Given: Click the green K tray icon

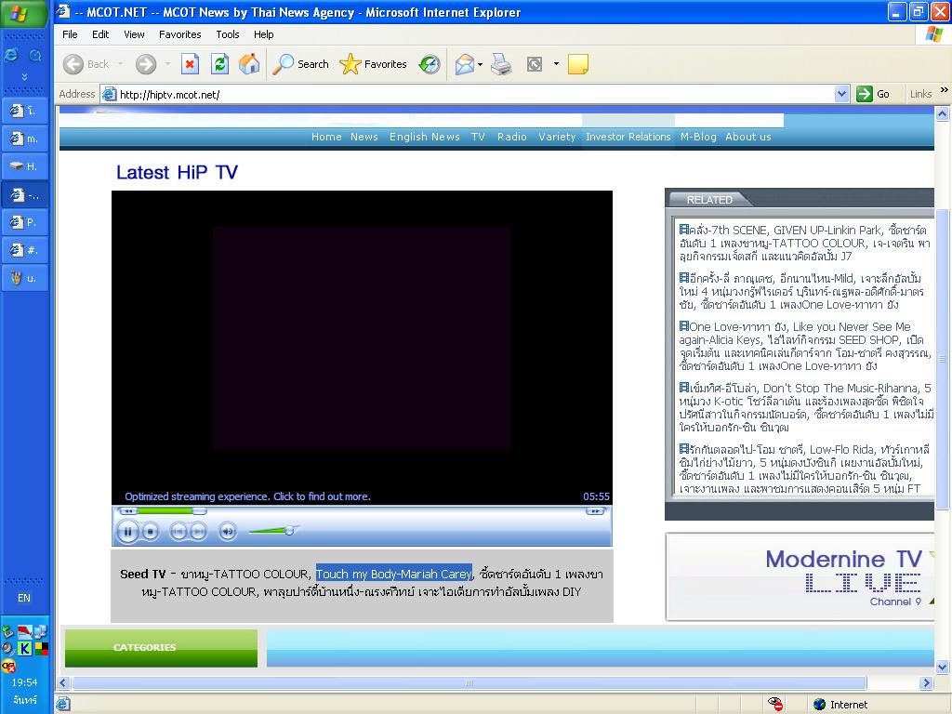Looking at the screenshot, I should coord(24,648).
